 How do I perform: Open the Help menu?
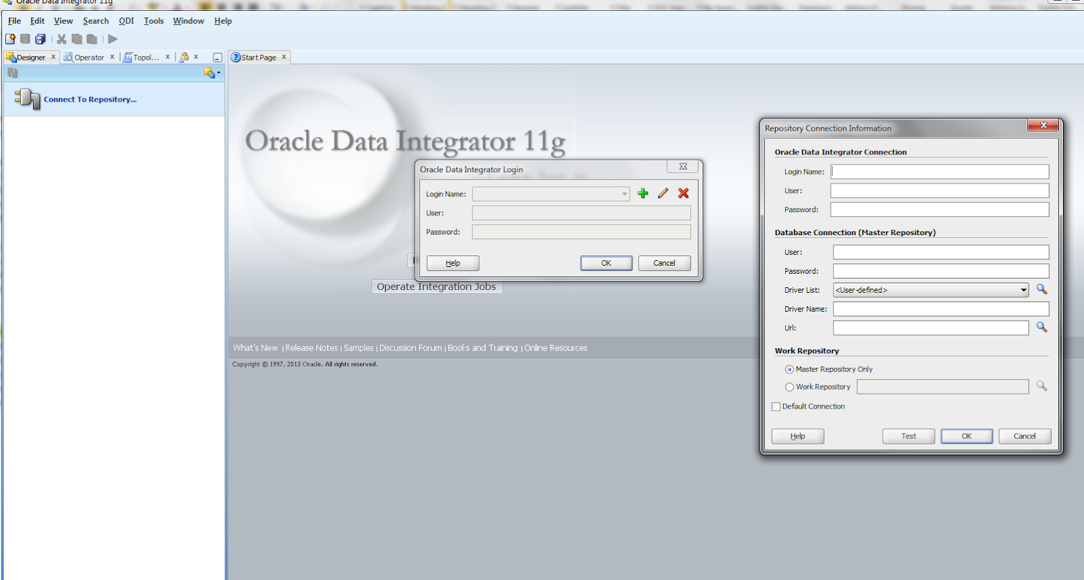click(223, 21)
